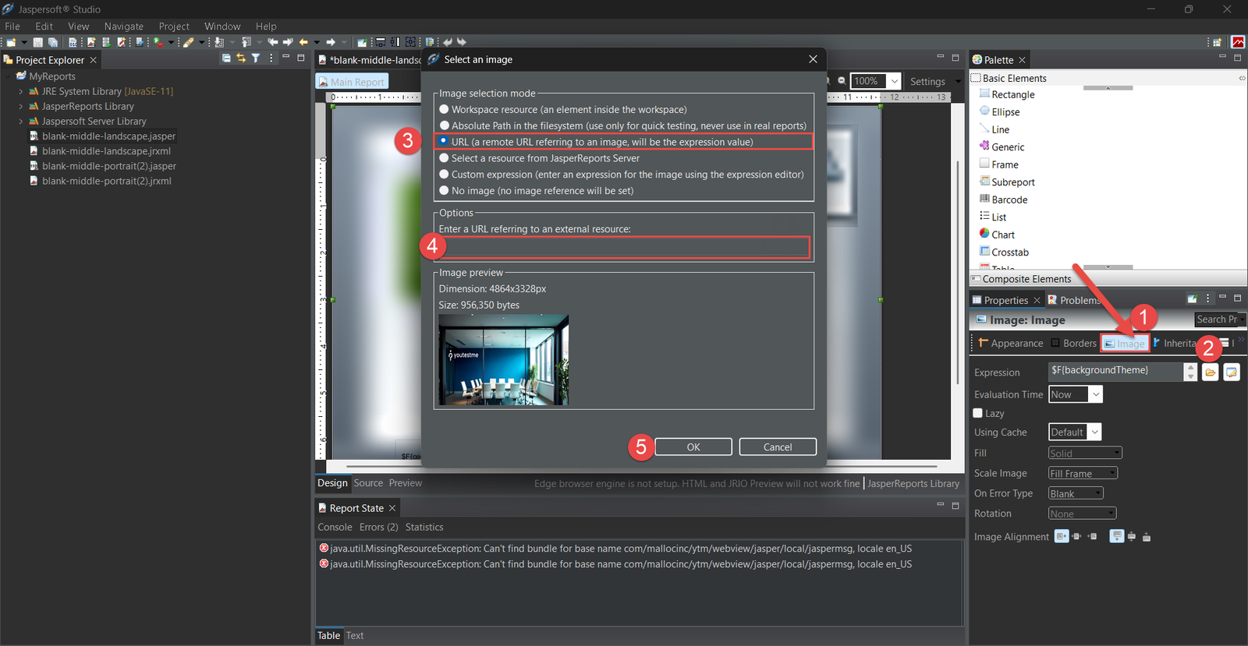This screenshot has width=1248, height=646.
Task: Open the Project menu
Action: pos(174,26)
